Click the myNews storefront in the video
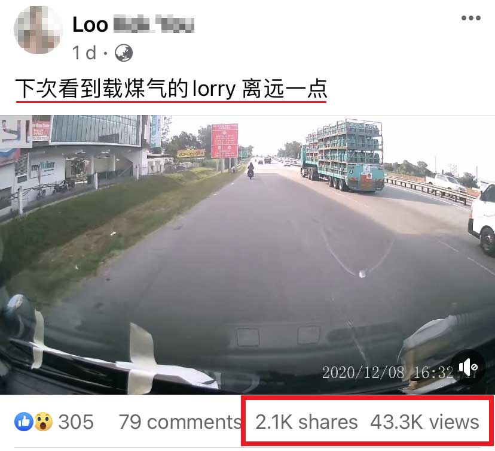 pos(42,166)
